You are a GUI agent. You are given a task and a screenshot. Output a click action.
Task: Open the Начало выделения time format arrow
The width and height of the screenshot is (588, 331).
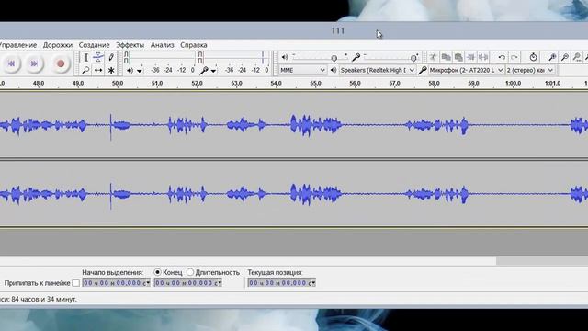pyautogui.click(x=148, y=283)
